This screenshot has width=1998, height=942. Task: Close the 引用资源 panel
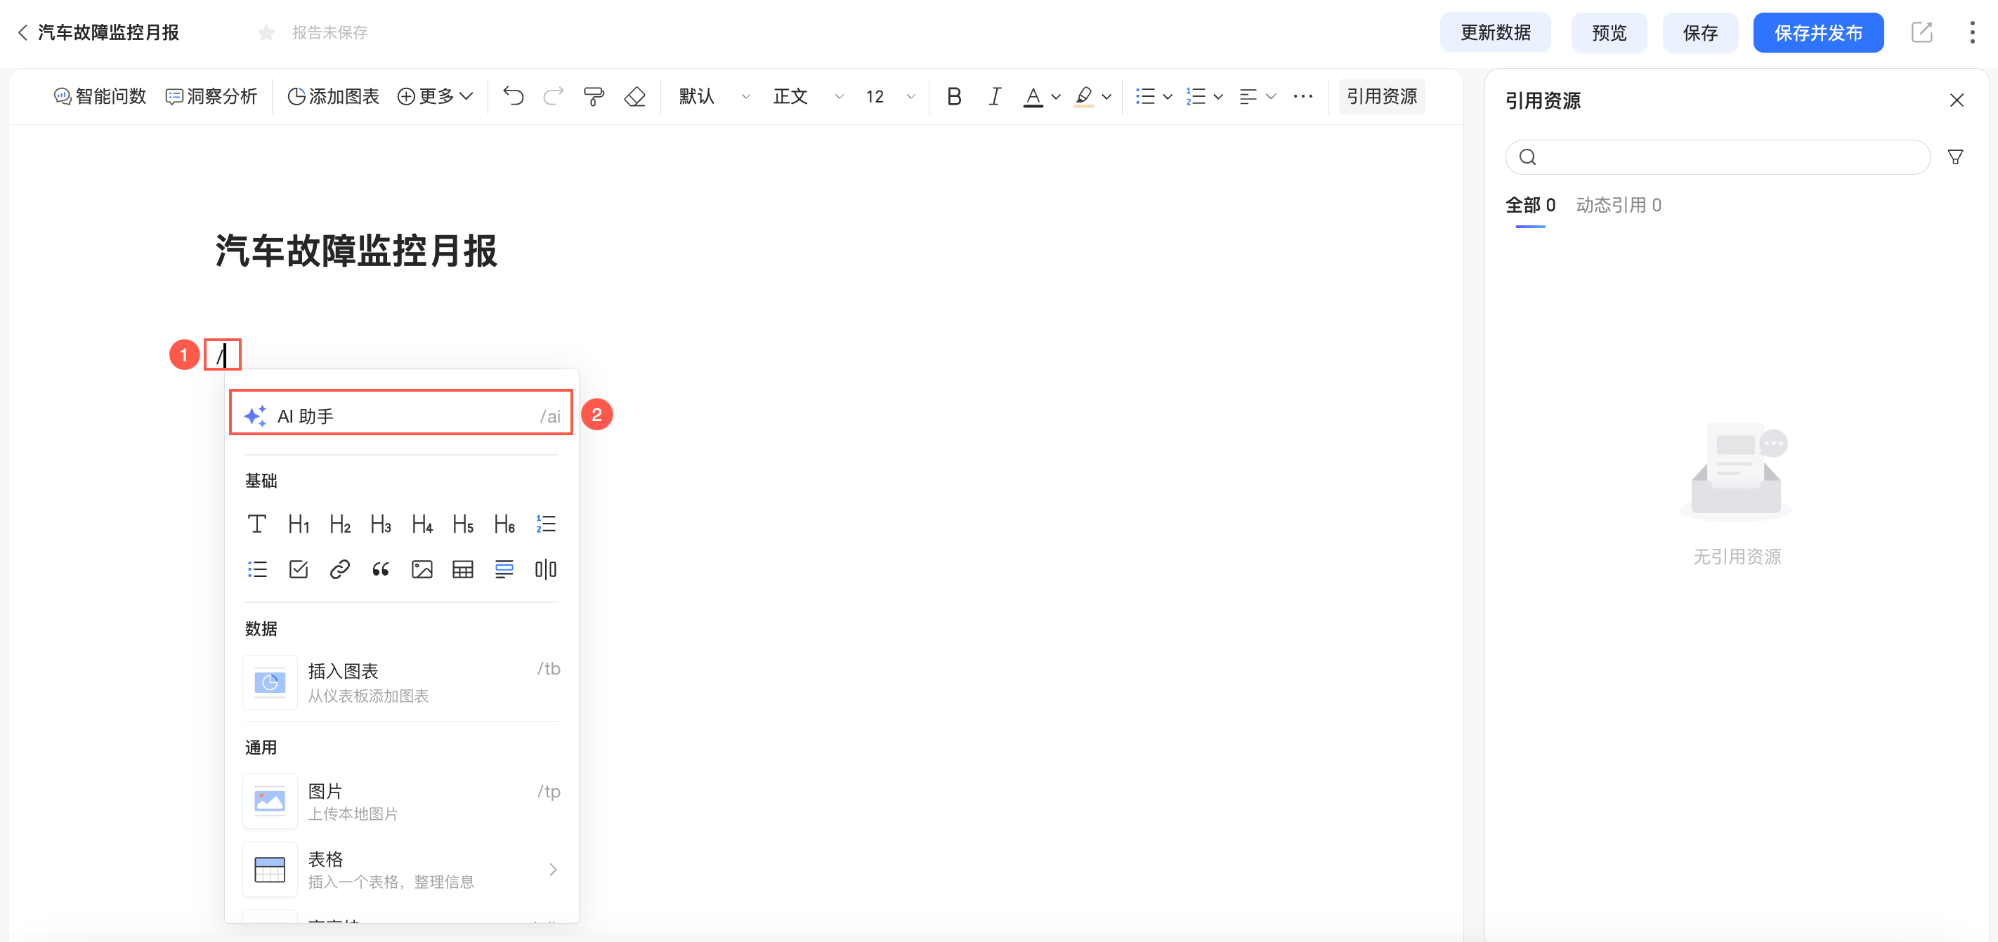[1956, 100]
